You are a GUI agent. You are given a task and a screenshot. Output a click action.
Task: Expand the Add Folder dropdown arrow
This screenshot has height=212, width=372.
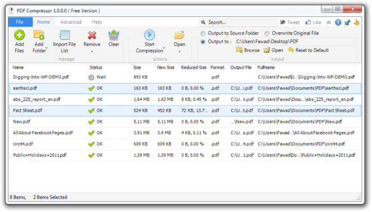[46, 48]
